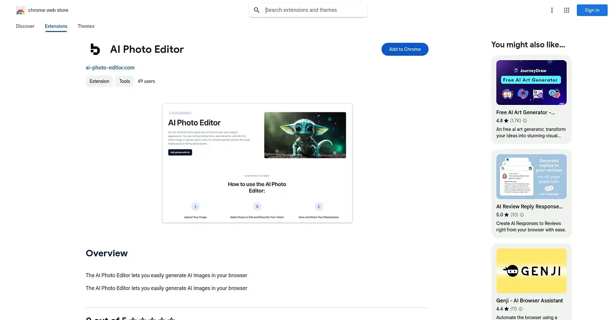This screenshot has width=614, height=320.
Task: Click the AI Photo Editor page title
Action: (147, 49)
